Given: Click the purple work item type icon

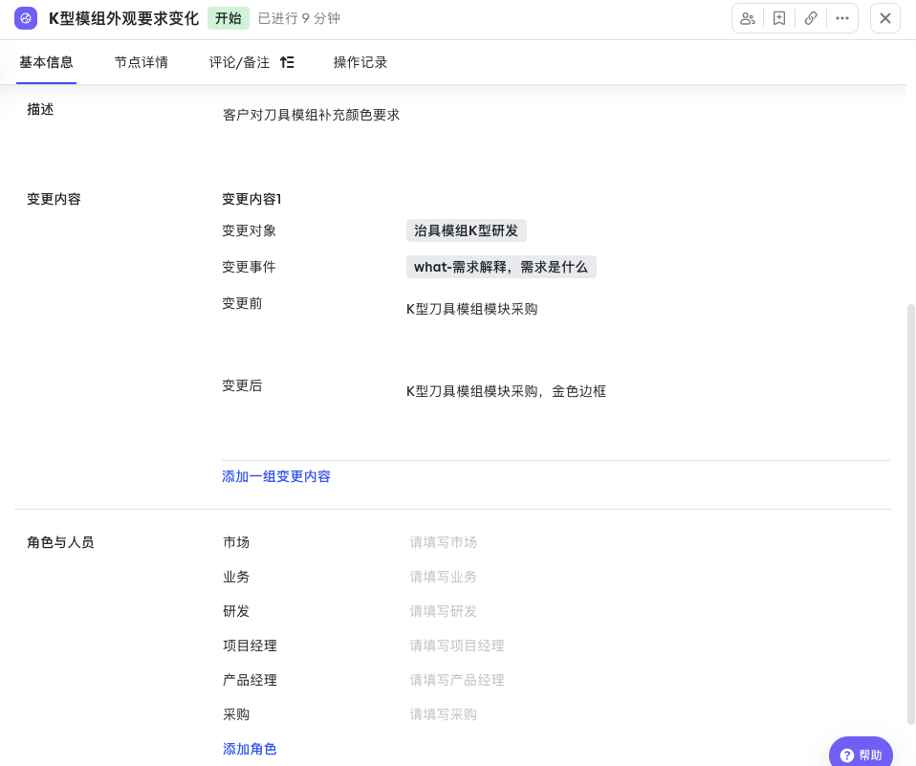Looking at the screenshot, I should pos(26,18).
